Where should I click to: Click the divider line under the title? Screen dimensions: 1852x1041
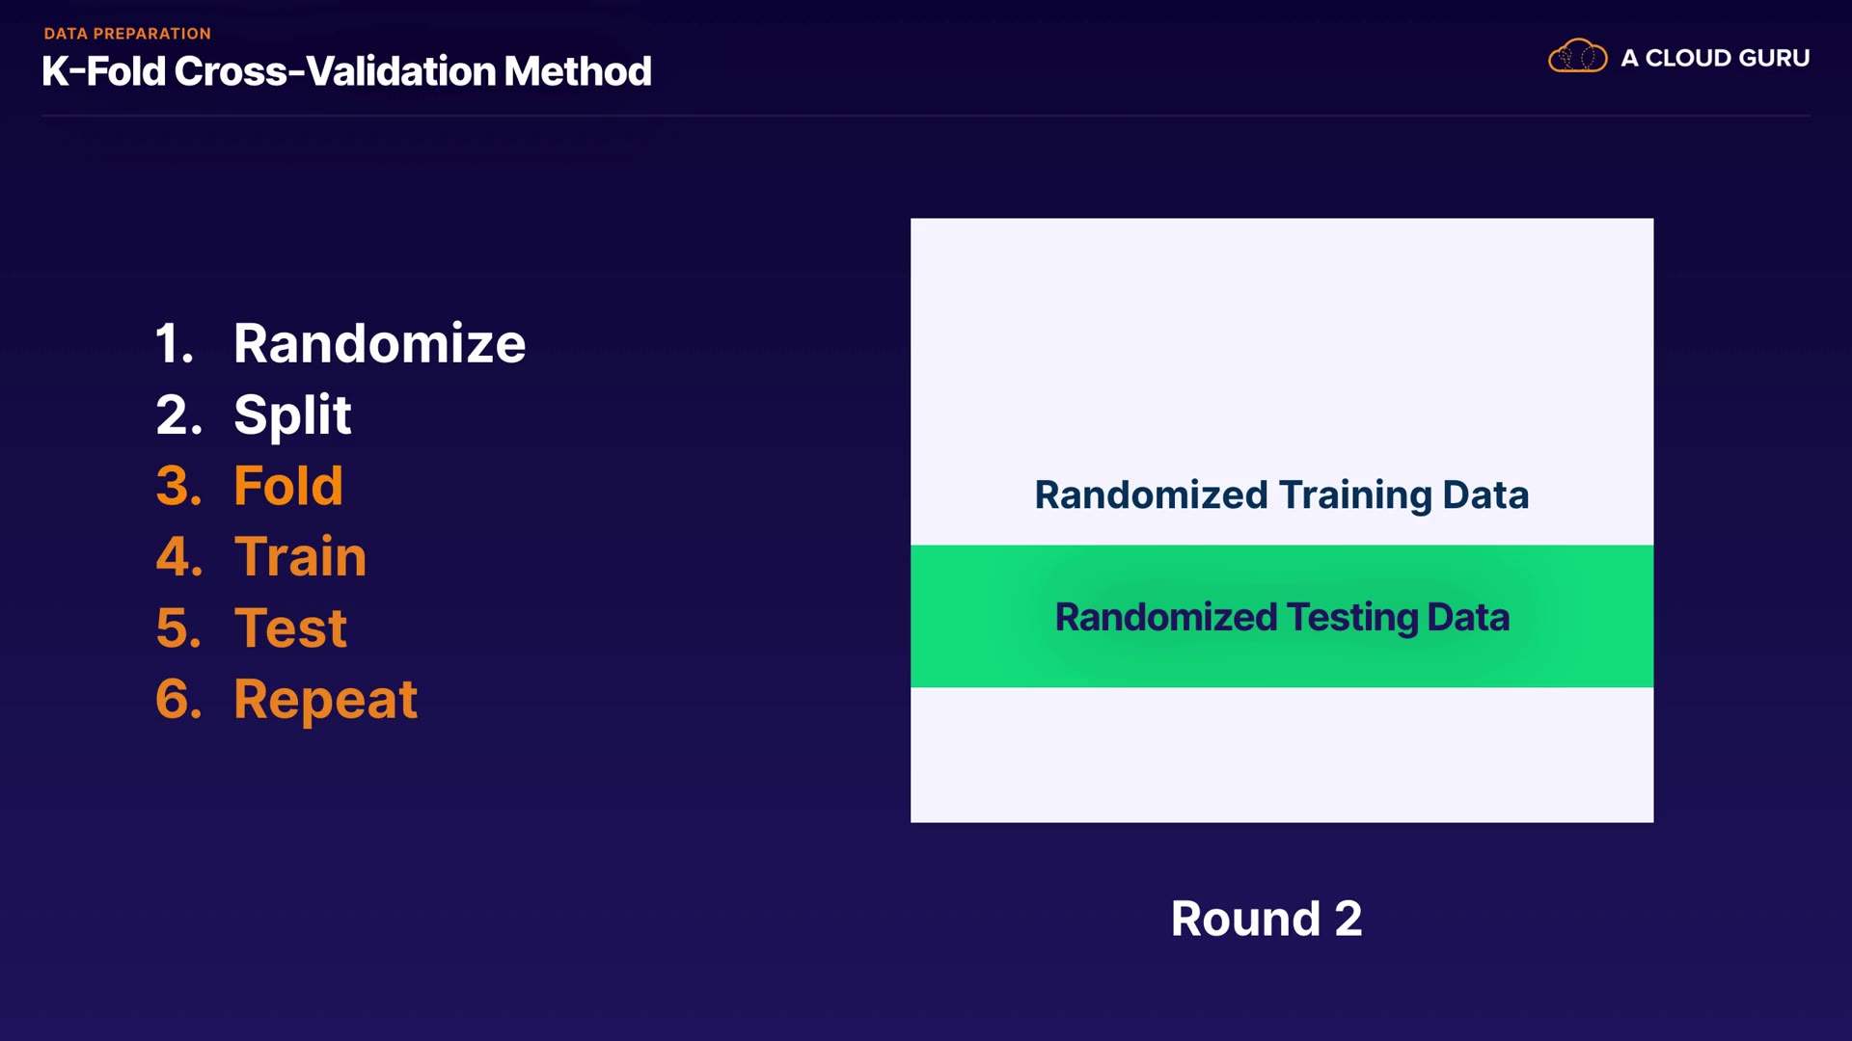[926, 116]
